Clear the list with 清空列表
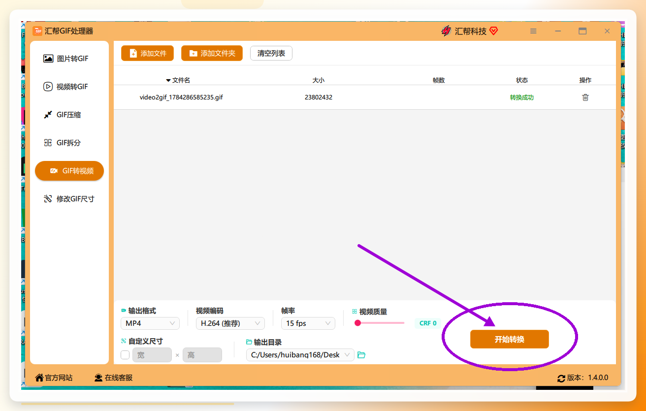Image resolution: width=646 pixels, height=411 pixels. pyautogui.click(x=271, y=53)
